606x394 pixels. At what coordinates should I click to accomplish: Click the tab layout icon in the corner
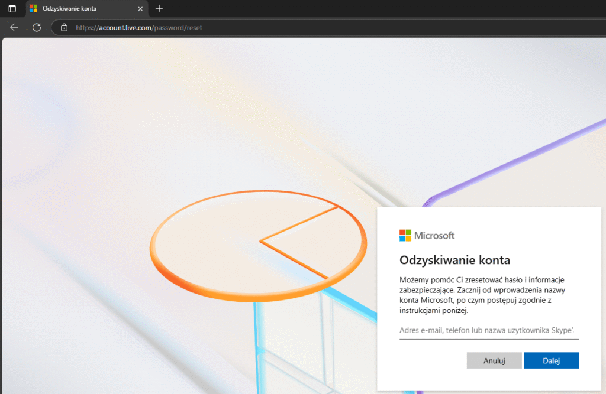pos(12,8)
